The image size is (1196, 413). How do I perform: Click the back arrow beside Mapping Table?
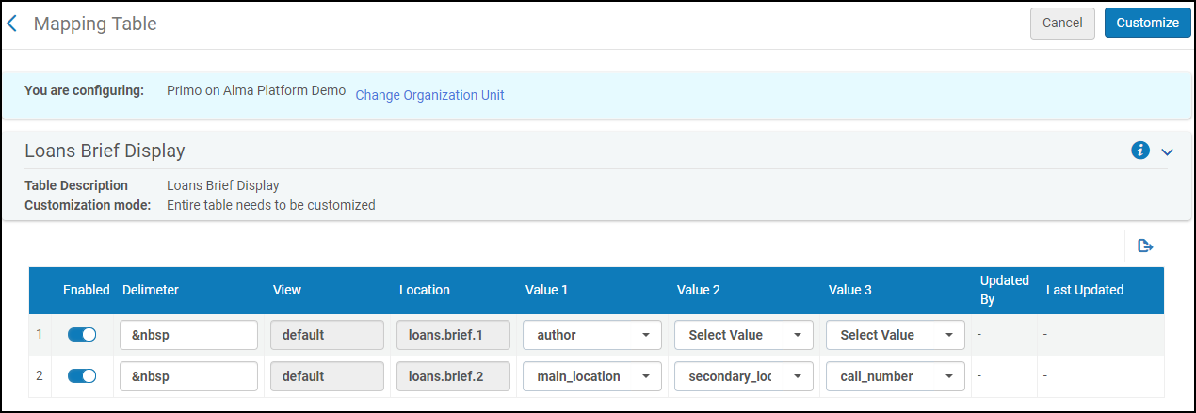click(x=12, y=24)
